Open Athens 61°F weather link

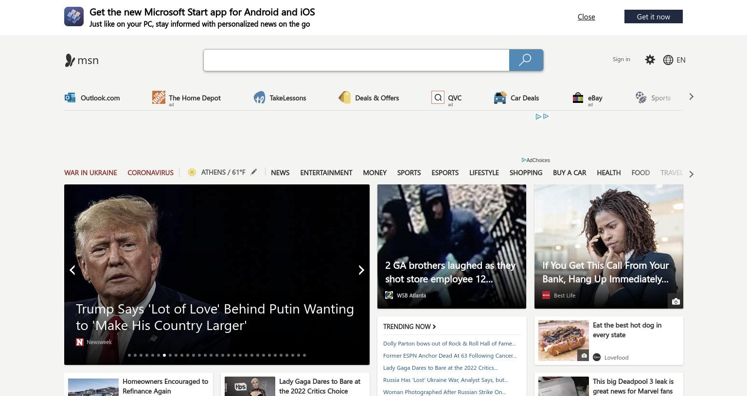coord(223,172)
